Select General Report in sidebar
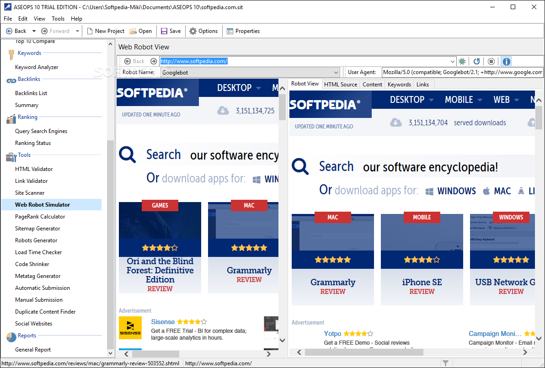 pos(32,350)
